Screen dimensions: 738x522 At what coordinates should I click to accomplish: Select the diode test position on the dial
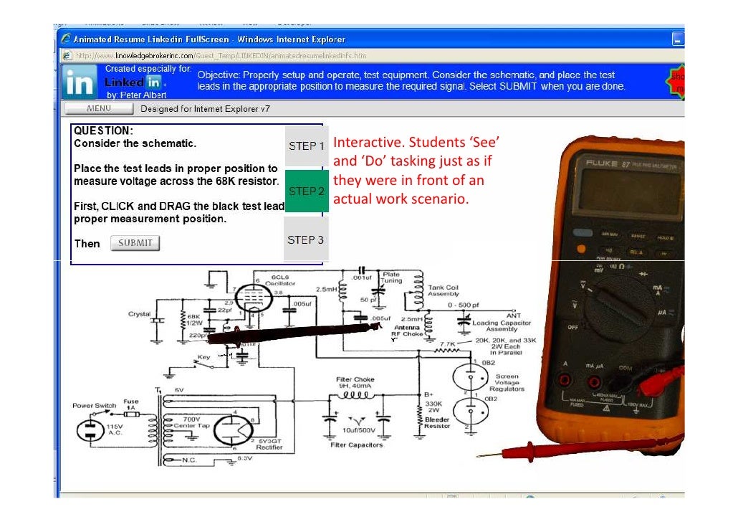pos(643,273)
